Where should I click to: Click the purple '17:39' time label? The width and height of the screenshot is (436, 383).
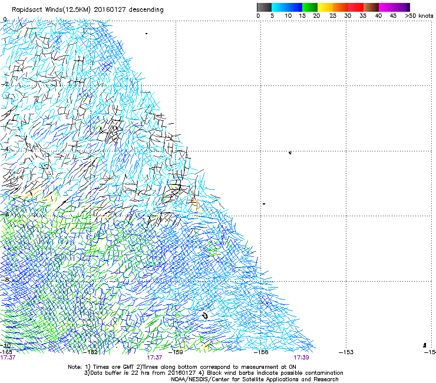point(302,358)
